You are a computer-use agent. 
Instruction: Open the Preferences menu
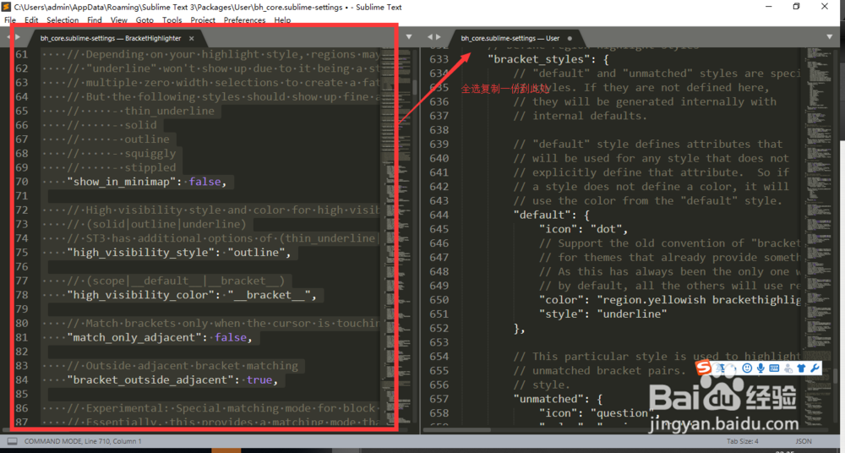245,20
